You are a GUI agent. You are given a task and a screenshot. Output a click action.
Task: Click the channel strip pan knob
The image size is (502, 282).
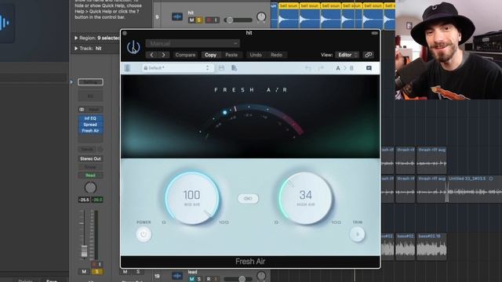90,188
